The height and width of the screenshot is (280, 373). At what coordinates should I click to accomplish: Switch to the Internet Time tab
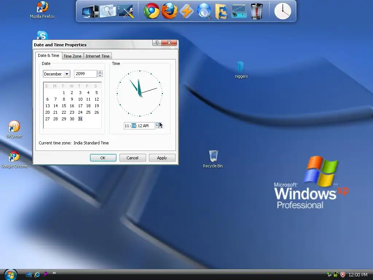coord(98,56)
